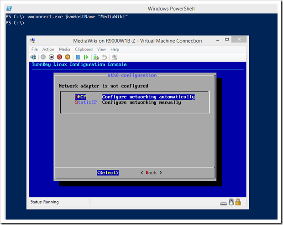Viewport: 283px width, 225px height.
Task: Click the keyboard status icon in status bar
Action: (224, 204)
